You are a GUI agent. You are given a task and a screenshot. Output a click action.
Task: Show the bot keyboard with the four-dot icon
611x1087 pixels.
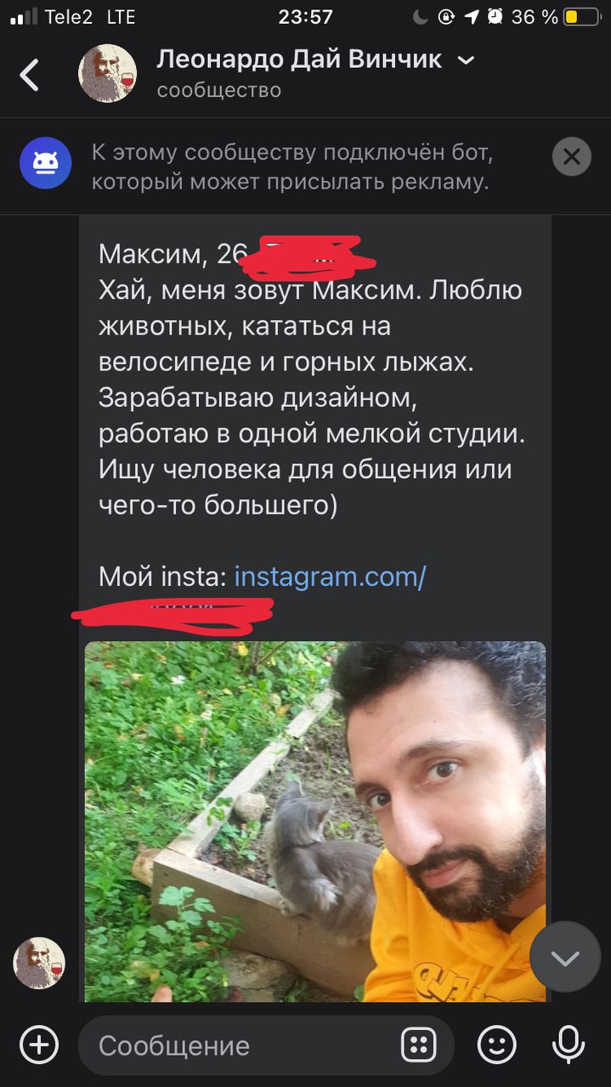click(418, 1045)
